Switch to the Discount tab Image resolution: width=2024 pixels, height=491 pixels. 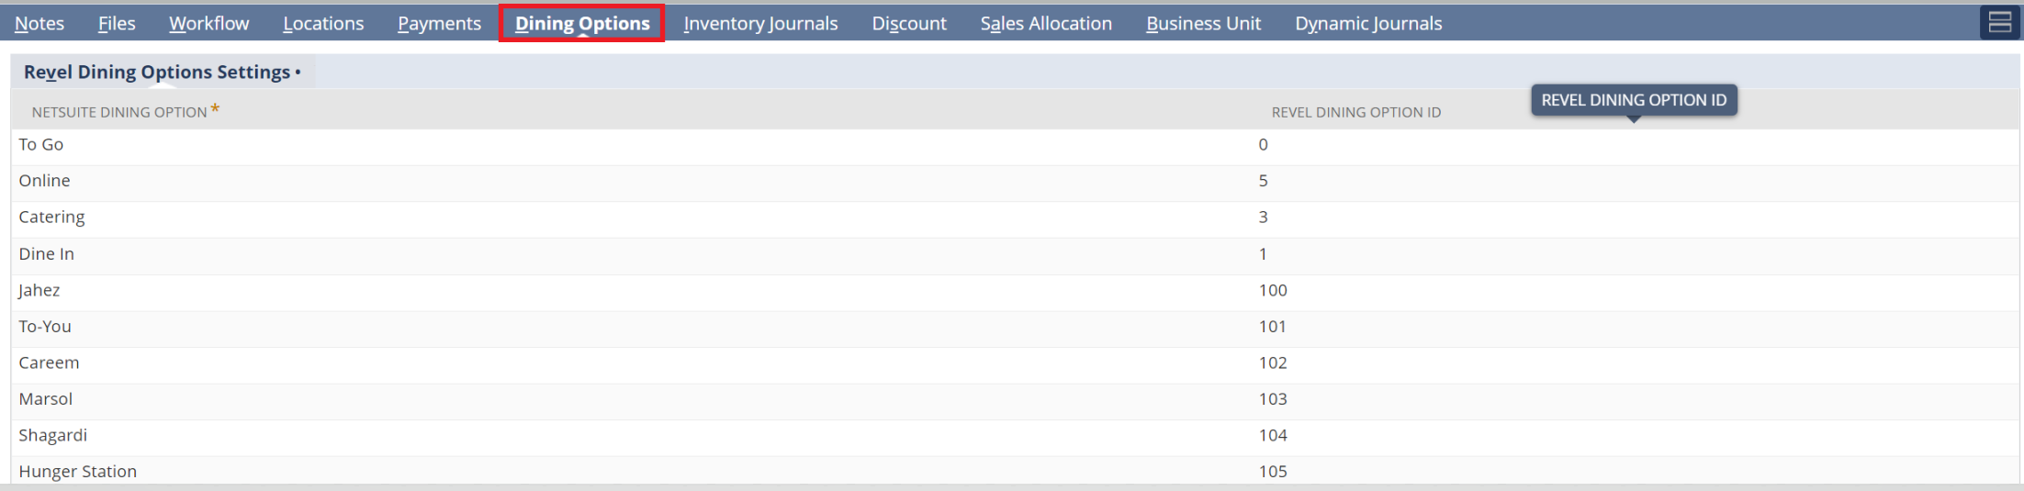pos(909,23)
